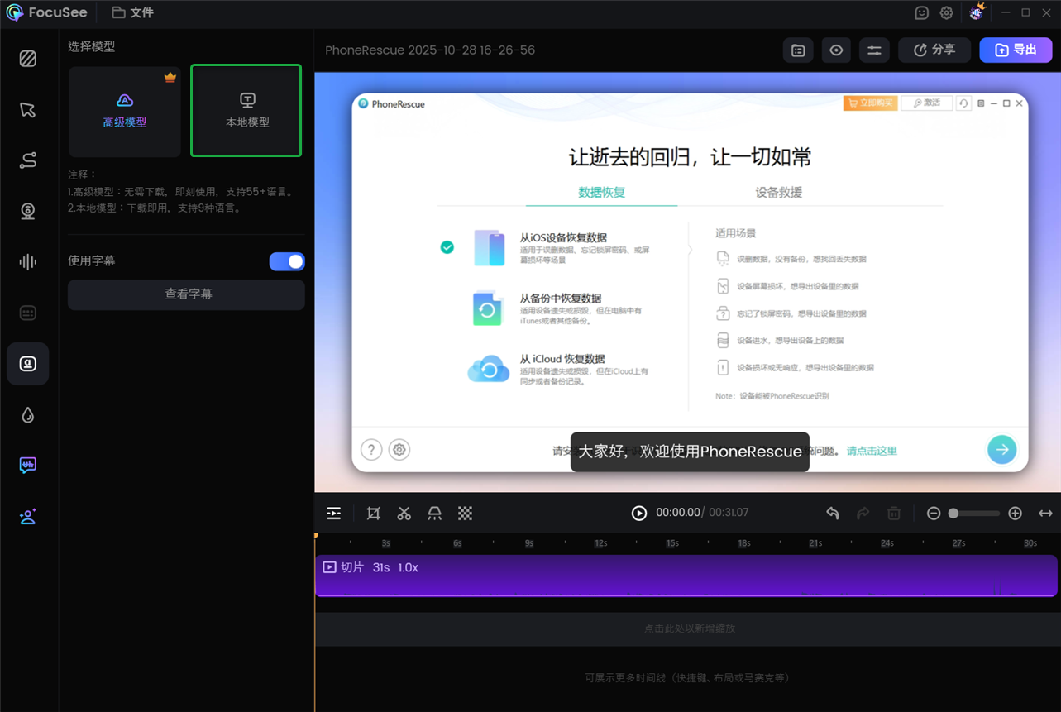Open the settings gear in title bar
1061x712 pixels.
(x=947, y=12)
